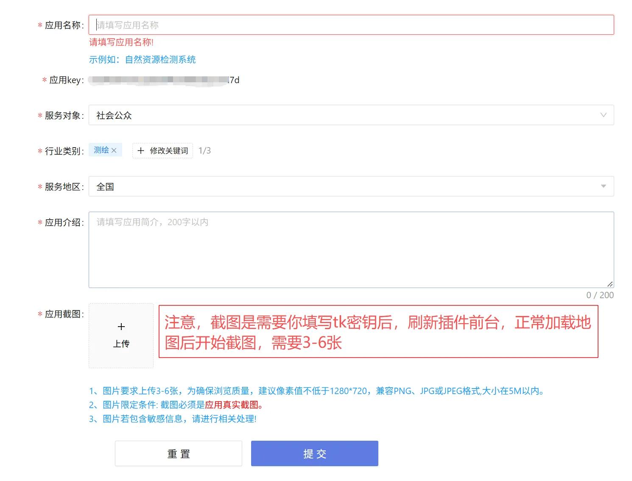Click the 应用key value ending in 7d

point(164,80)
